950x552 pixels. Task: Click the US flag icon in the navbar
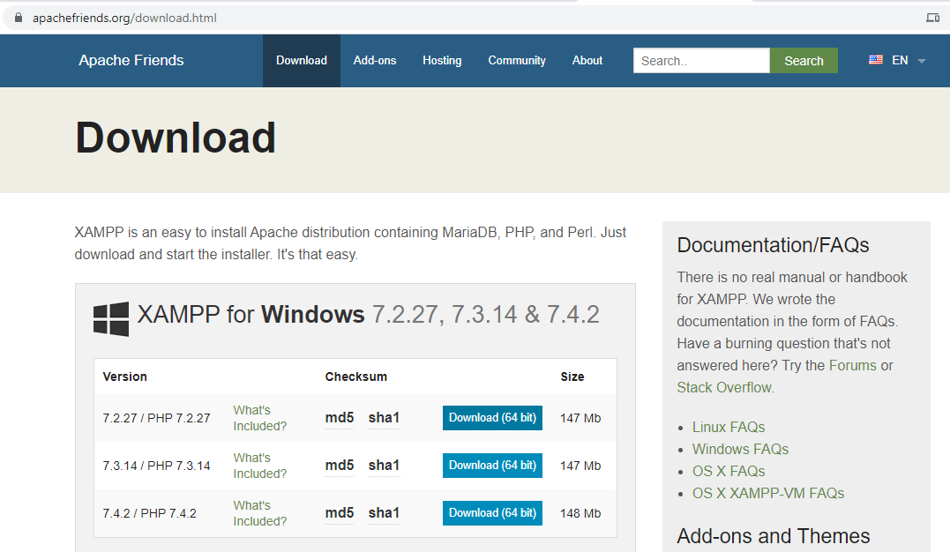pos(876,60)
